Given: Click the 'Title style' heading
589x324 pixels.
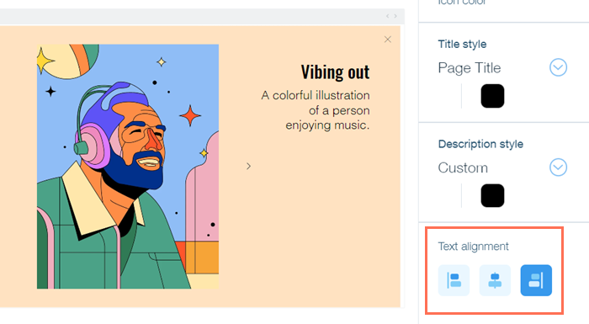Looking at the screenshot, I should [x=462, y=45].
